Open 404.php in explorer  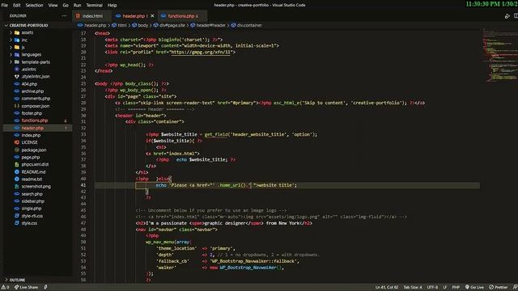coord(29,84)
